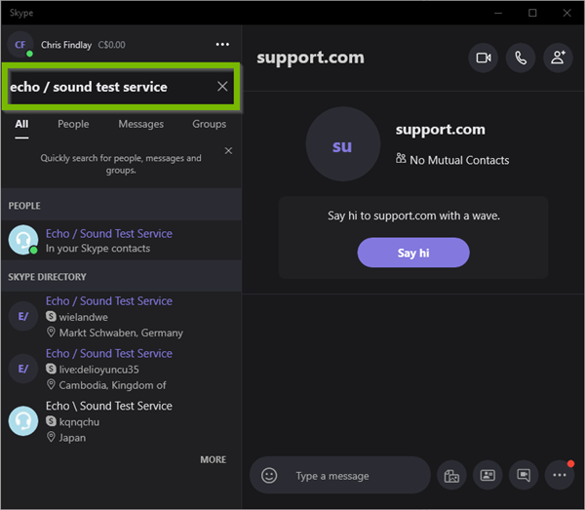Start a video call with support.com

tap(484, 58)
